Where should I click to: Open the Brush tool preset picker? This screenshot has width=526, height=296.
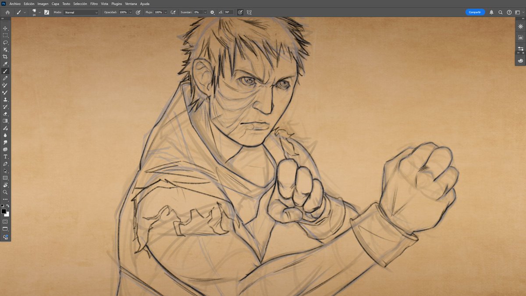coord(21,12)
